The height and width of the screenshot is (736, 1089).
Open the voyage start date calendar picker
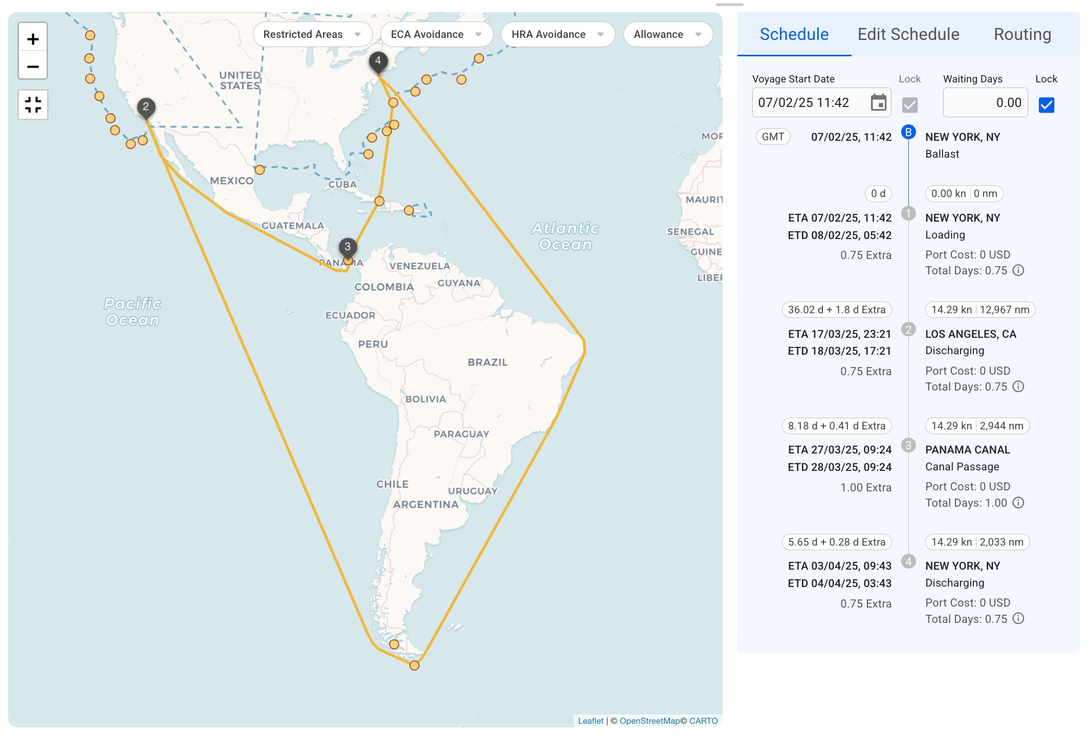[878, 103]
